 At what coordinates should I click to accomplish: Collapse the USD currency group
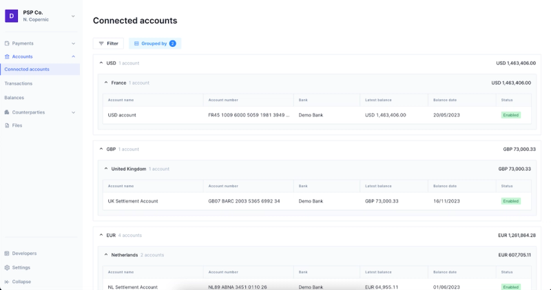click(101, 63)
